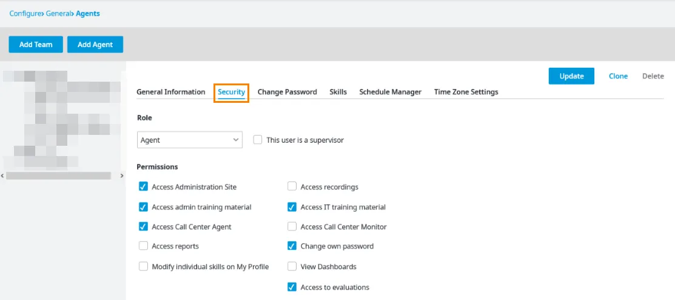Open the Schedule Manager tab
675x300 pixels.
[x=391, y=92]
